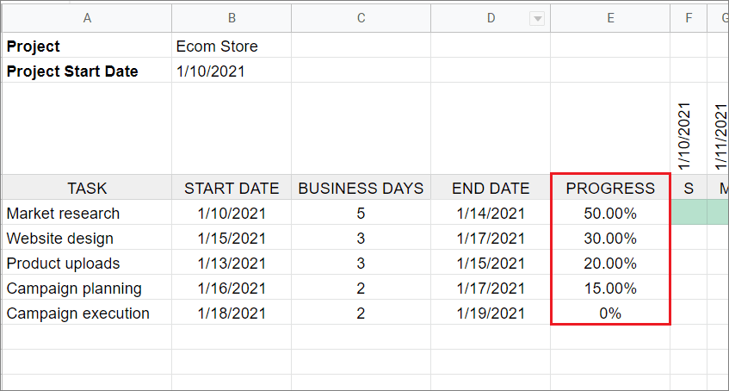The width and height of the screenshot is (729, 391).
Task: Click the 1/17/2021 end date for Website design
Action: [x=491, y=239]
